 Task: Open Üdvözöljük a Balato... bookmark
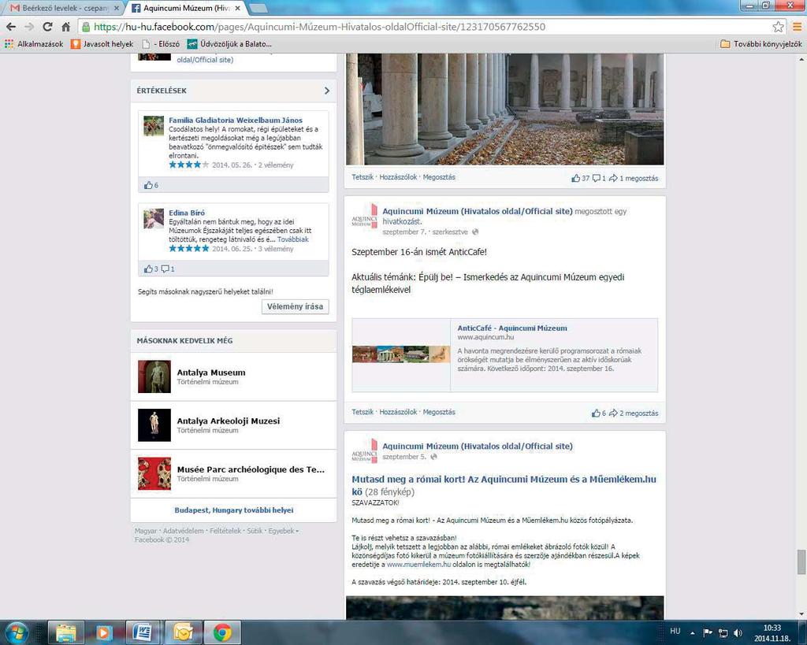point(229,44)
